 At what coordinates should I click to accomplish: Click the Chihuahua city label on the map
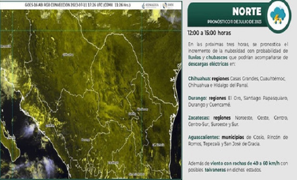(67, 54)
